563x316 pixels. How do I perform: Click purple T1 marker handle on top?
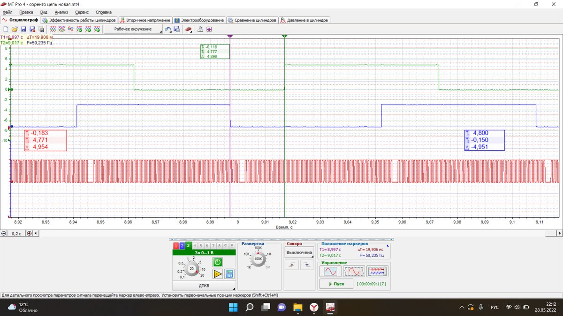pos(230,36)
